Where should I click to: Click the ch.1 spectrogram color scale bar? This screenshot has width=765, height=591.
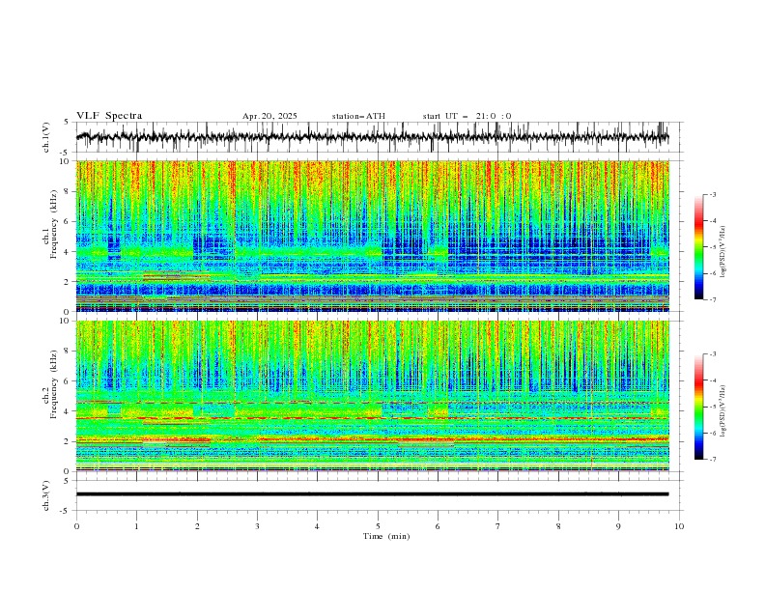[698, 247]
